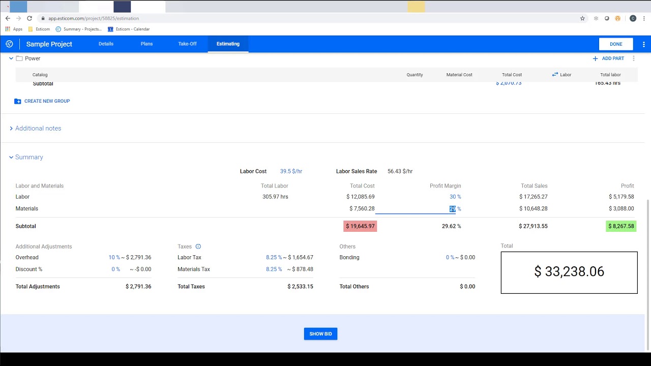Viewport: 651px width, 366px height.
Task: Click the SHOW BID button
Action: click(x=321, y=334)
